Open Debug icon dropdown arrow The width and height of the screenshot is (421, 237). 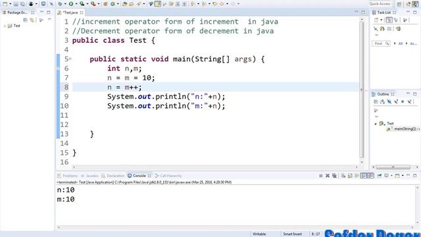[65, 4]
